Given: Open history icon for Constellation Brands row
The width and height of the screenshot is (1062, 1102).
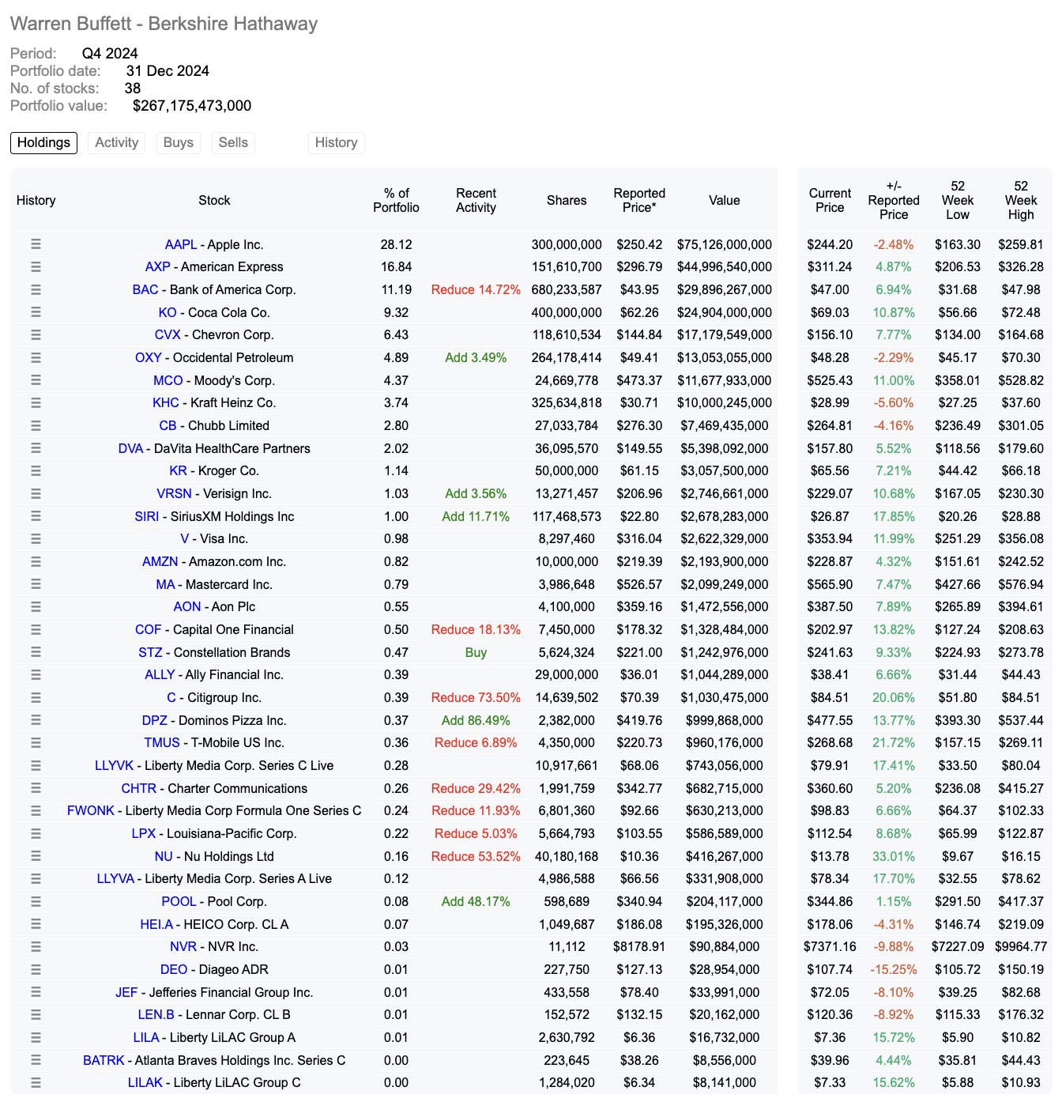Looking at the screenshot, I should [36, 652].
